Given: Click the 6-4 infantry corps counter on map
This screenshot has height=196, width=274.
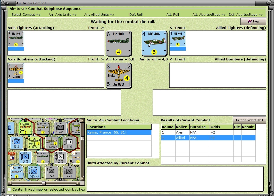Looking at the screenshot, I should (16, 143).
